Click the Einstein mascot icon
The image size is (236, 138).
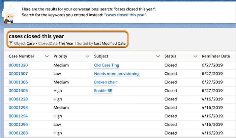[x=9, y=14]
